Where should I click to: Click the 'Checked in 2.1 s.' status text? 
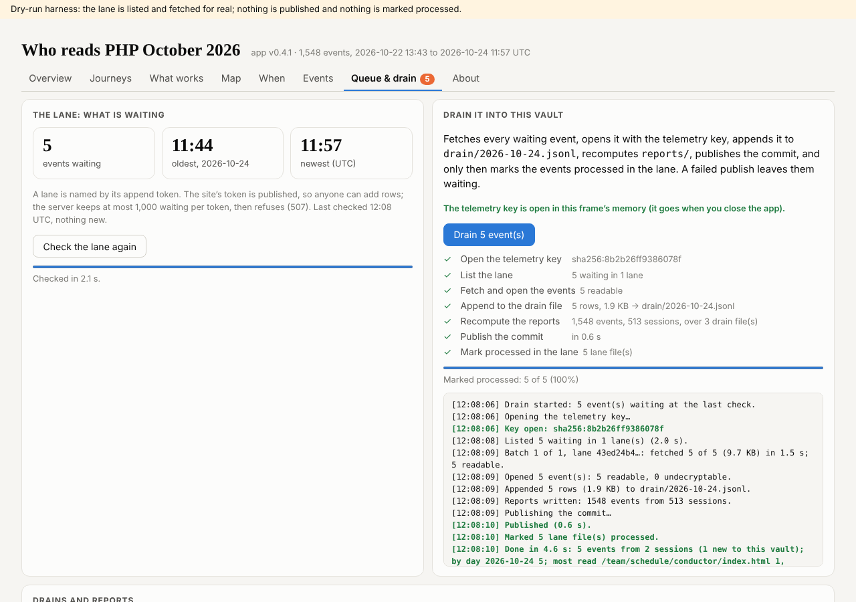(66, 278)
